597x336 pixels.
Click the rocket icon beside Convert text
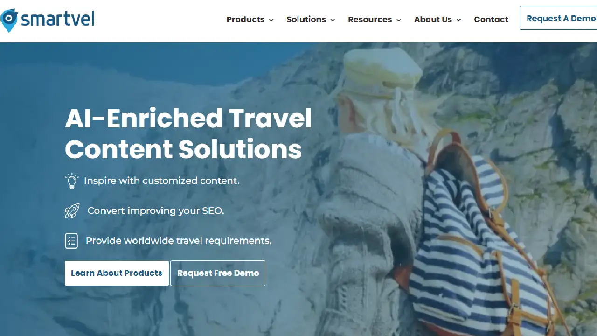[72, 210]
